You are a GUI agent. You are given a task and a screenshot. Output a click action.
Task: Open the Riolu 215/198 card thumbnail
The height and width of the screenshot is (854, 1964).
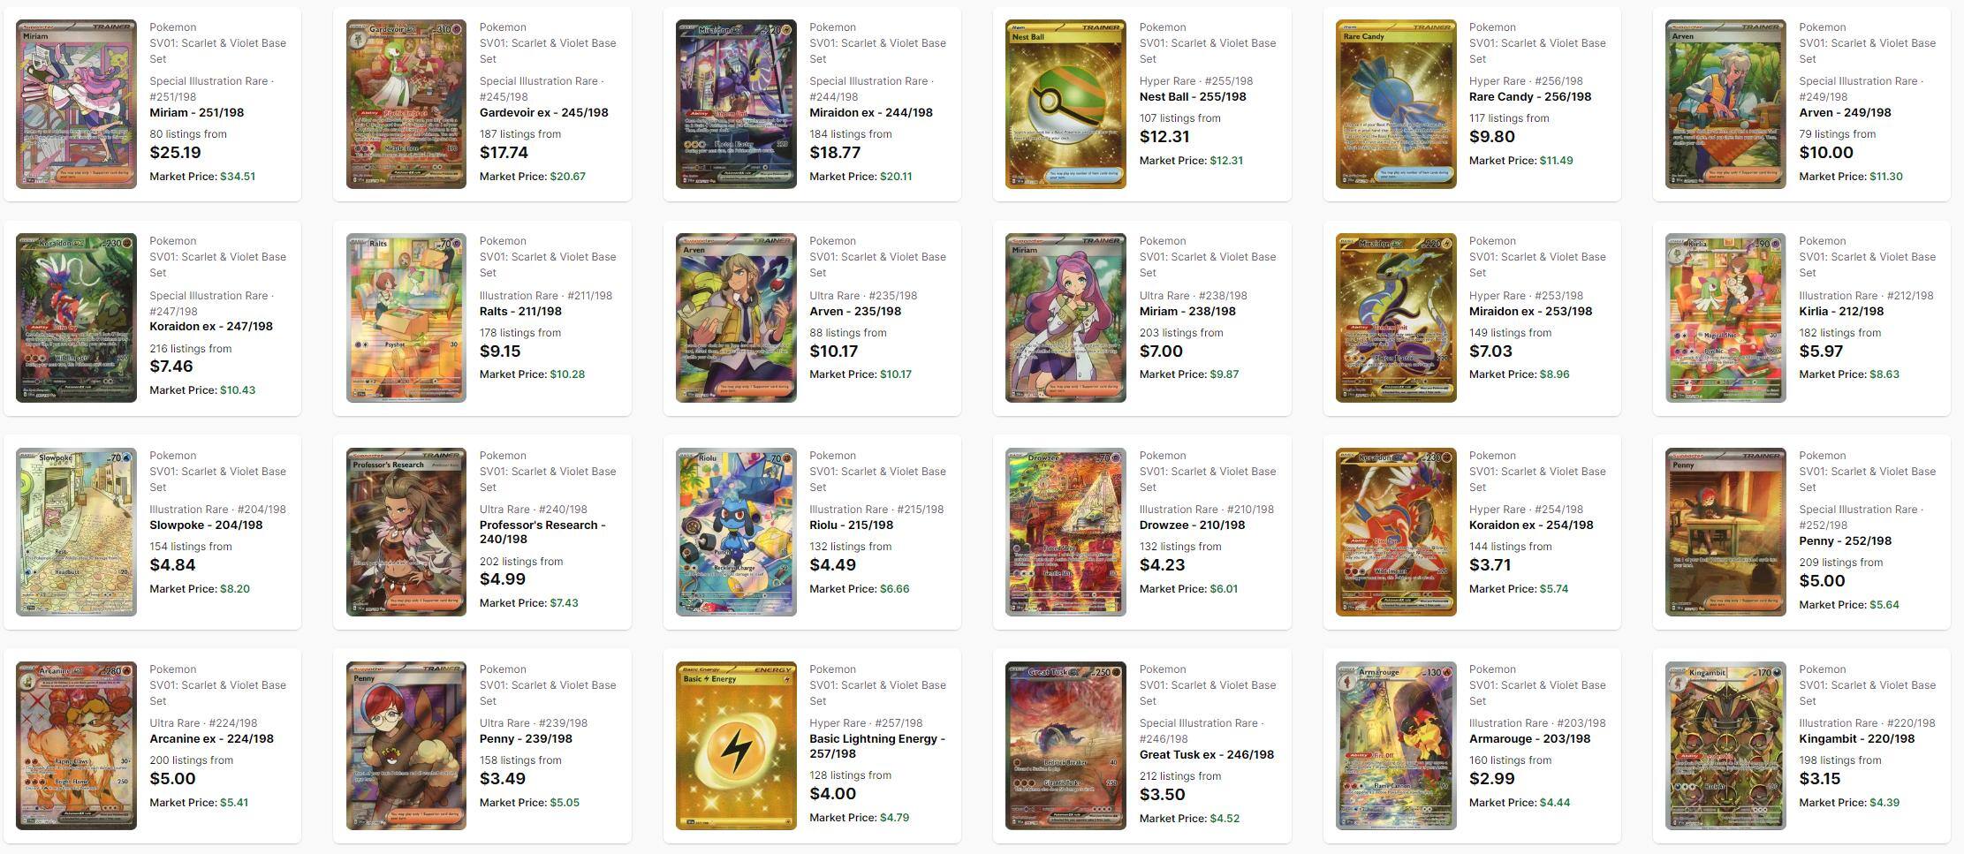(x=736, y=532)
